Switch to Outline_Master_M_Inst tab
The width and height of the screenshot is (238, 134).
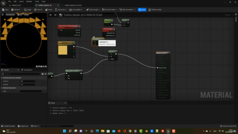click(73, 5)
